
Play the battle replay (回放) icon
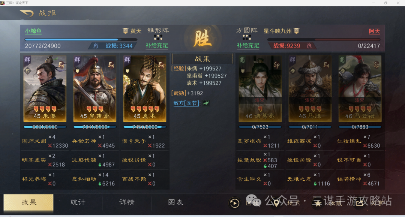[x=234, y=203]
